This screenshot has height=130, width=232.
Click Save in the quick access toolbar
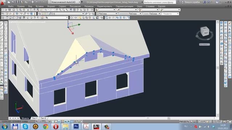click(x=18, y=2)
